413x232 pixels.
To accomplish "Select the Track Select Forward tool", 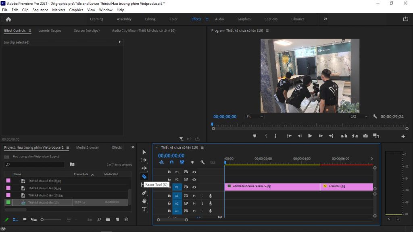I will point(144,160).
